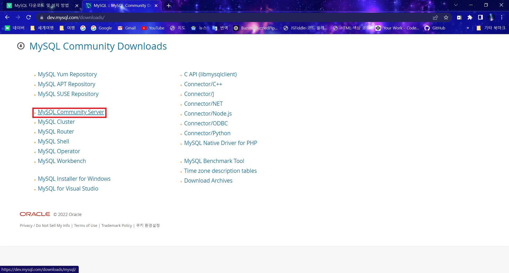This screenshot has width=509, height=273.
Task: Open the 지도 bookmark
Action: tap(178, 28)
